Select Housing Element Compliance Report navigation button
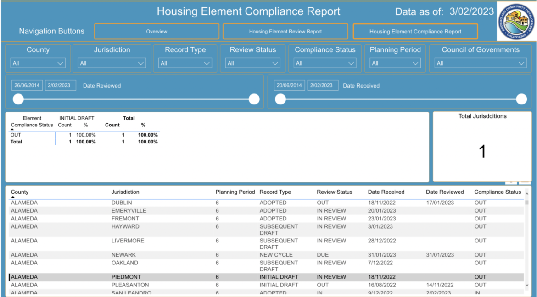Image resolution: width=537 pixels, height=297 pixels. pos(415,32)
